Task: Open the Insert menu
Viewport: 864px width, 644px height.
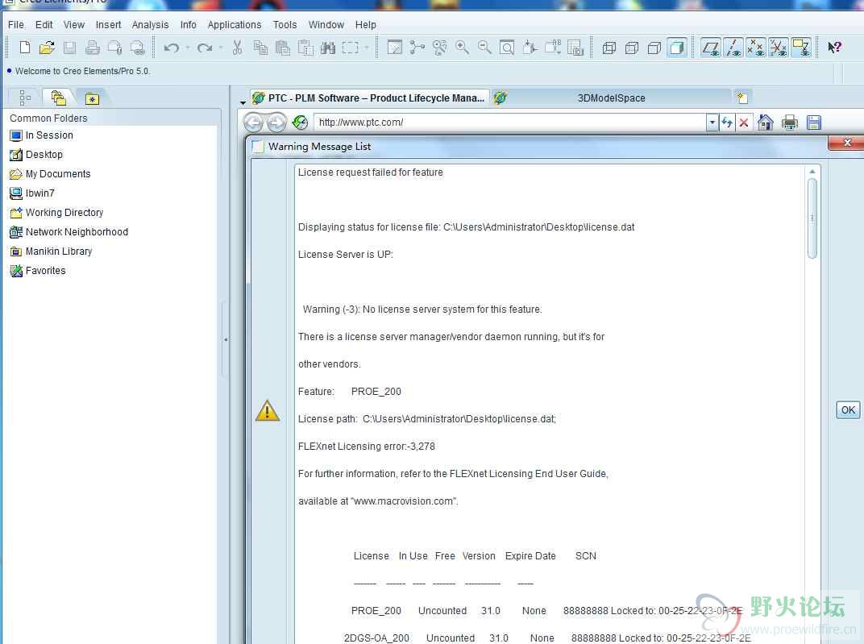Action: click(x=108, y=25)
